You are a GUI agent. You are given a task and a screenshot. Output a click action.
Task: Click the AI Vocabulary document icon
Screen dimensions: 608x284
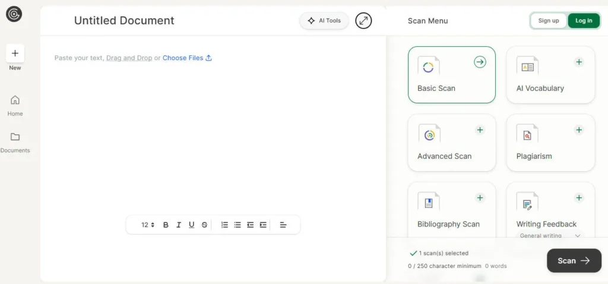pos(527,67)
